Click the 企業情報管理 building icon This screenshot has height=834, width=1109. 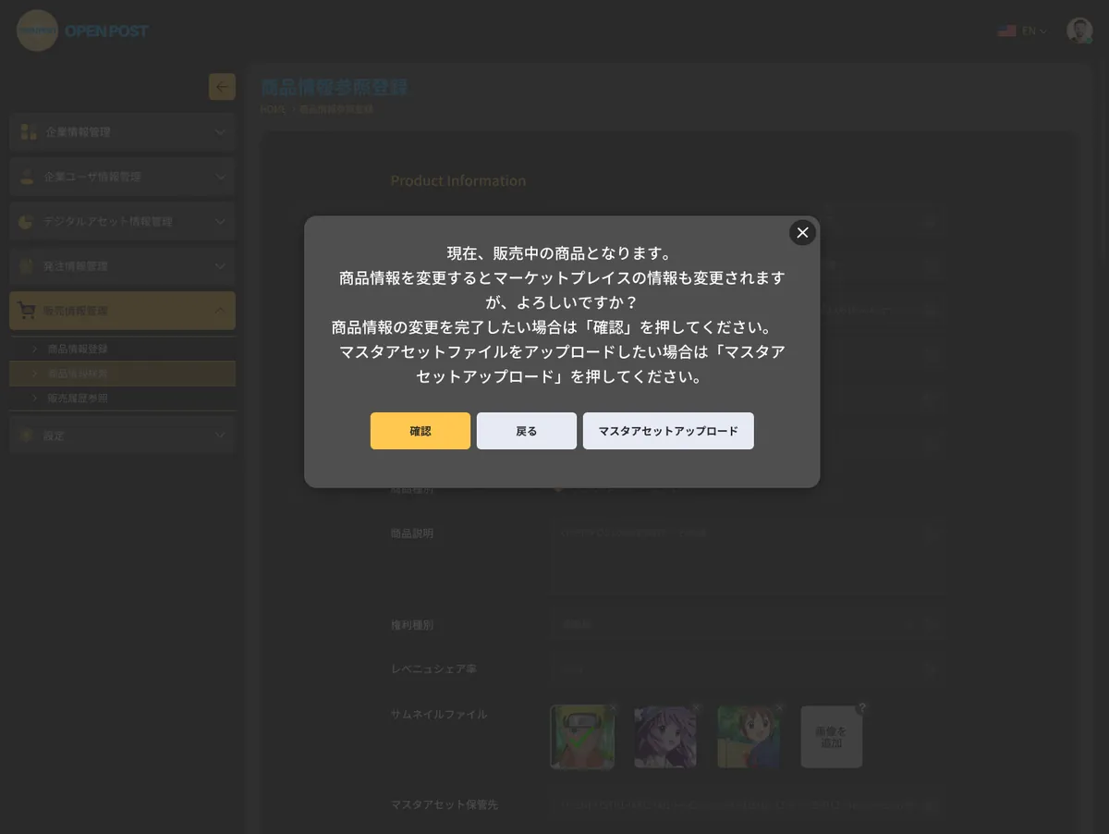click(29, 132)
